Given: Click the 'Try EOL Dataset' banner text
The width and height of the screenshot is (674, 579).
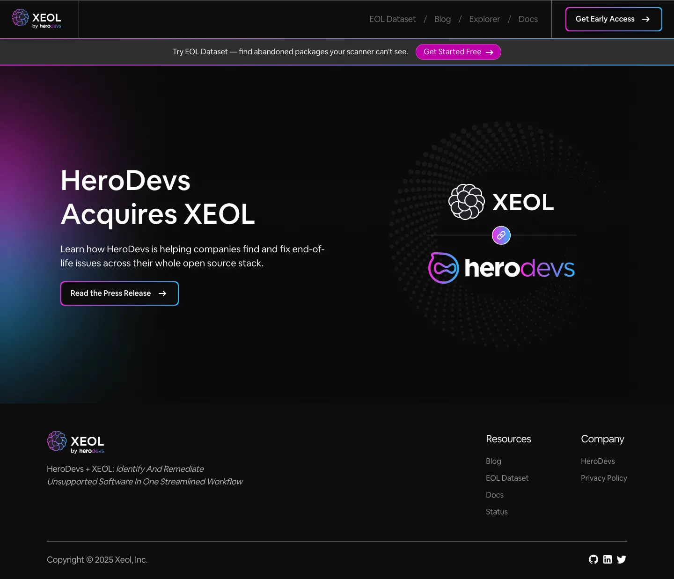Looking at the screenshot, I should (x=290, y=52).
